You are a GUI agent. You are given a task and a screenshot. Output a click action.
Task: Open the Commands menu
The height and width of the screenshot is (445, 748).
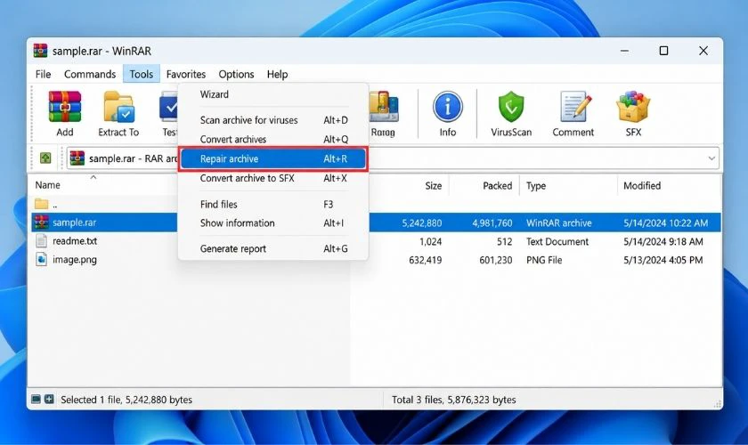pos(90,75)
